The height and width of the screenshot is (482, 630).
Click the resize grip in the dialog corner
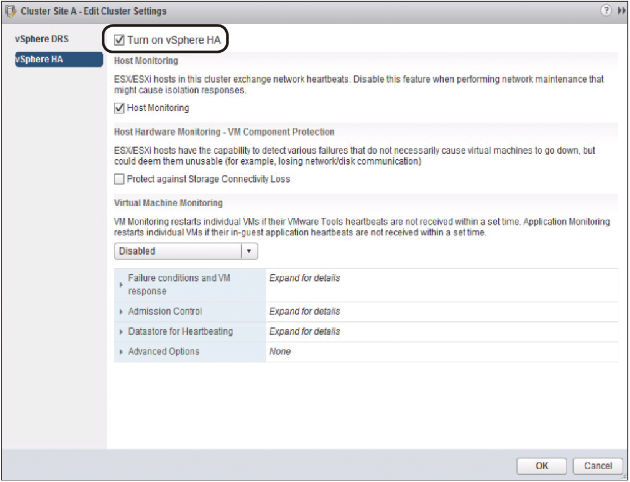624,476
